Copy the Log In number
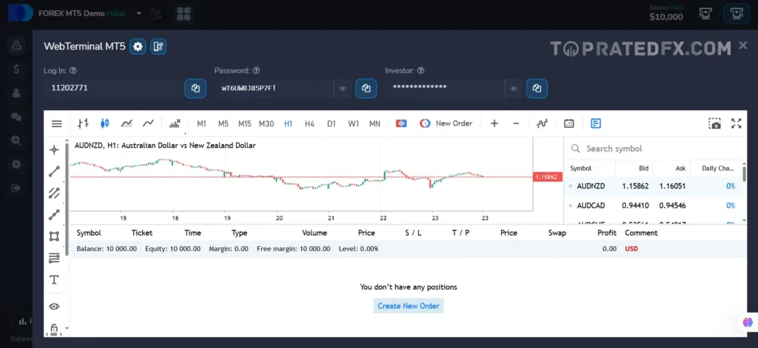758x348 pixels. 195,89
